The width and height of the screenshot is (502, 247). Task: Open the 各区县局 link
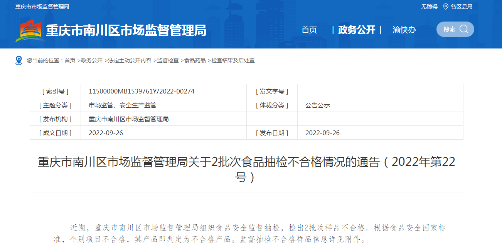462,7
